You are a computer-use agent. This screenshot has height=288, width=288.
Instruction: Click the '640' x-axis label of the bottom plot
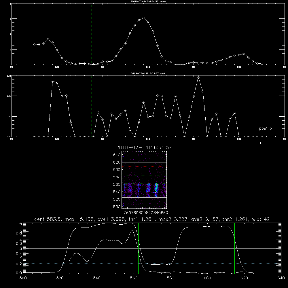281,278
